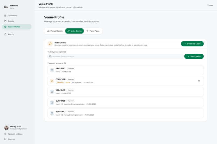This screenshot has height=144, width=217.
Task: Go to Events in the sidebar
Action: click(x=17, y=21)
